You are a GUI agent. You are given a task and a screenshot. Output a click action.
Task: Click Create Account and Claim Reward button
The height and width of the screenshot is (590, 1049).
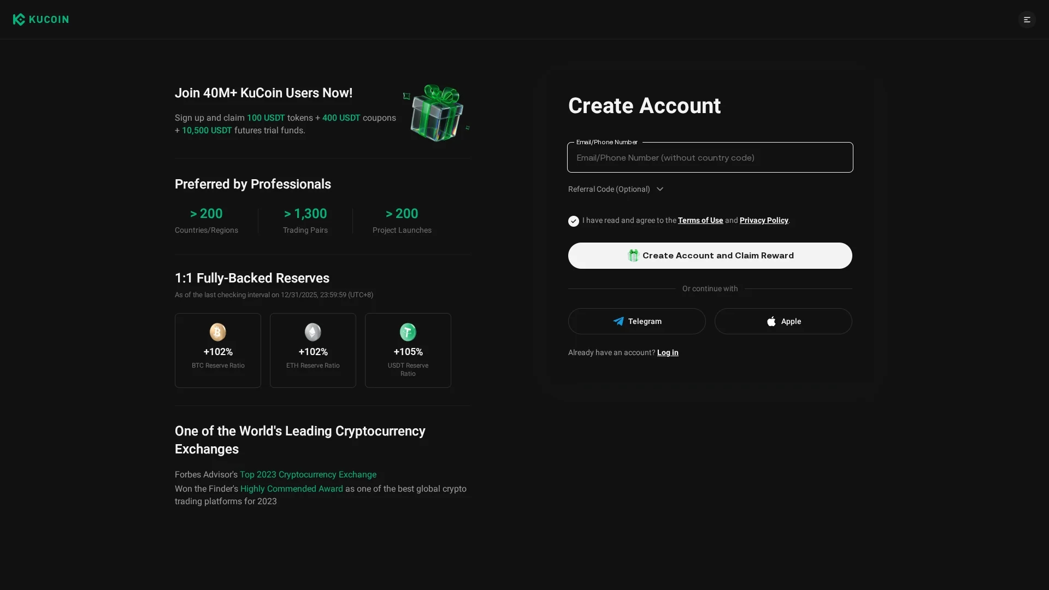point(710,255)
